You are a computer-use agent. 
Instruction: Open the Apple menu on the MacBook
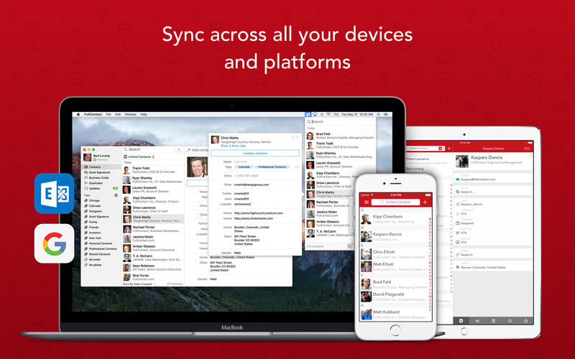(78, 115)
